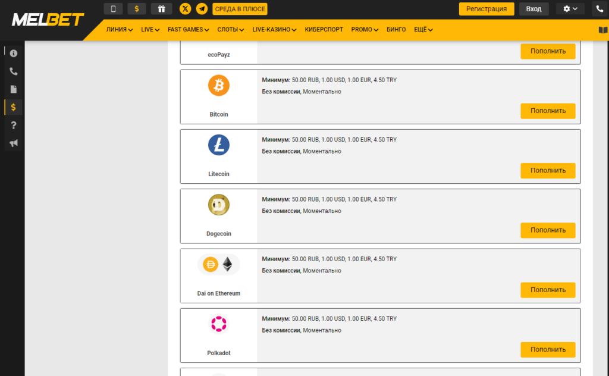The image size is (609, 376).
Task: Expand the ЕЩЁ menu
Action: tap(423, 30)
